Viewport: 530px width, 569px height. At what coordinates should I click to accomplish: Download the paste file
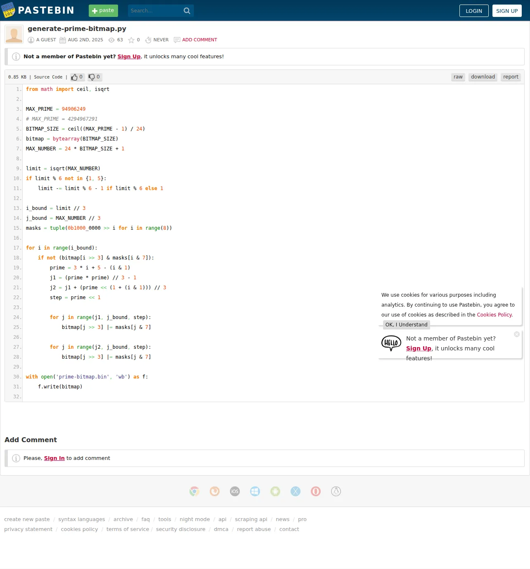pos(483,77)
